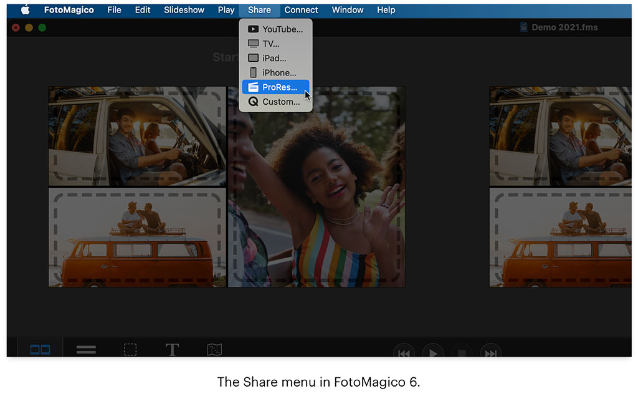The height and width of the screenshot is (396, 638).
Task: Choose TV... in the Share menu
Action: (x=275, y=44)
